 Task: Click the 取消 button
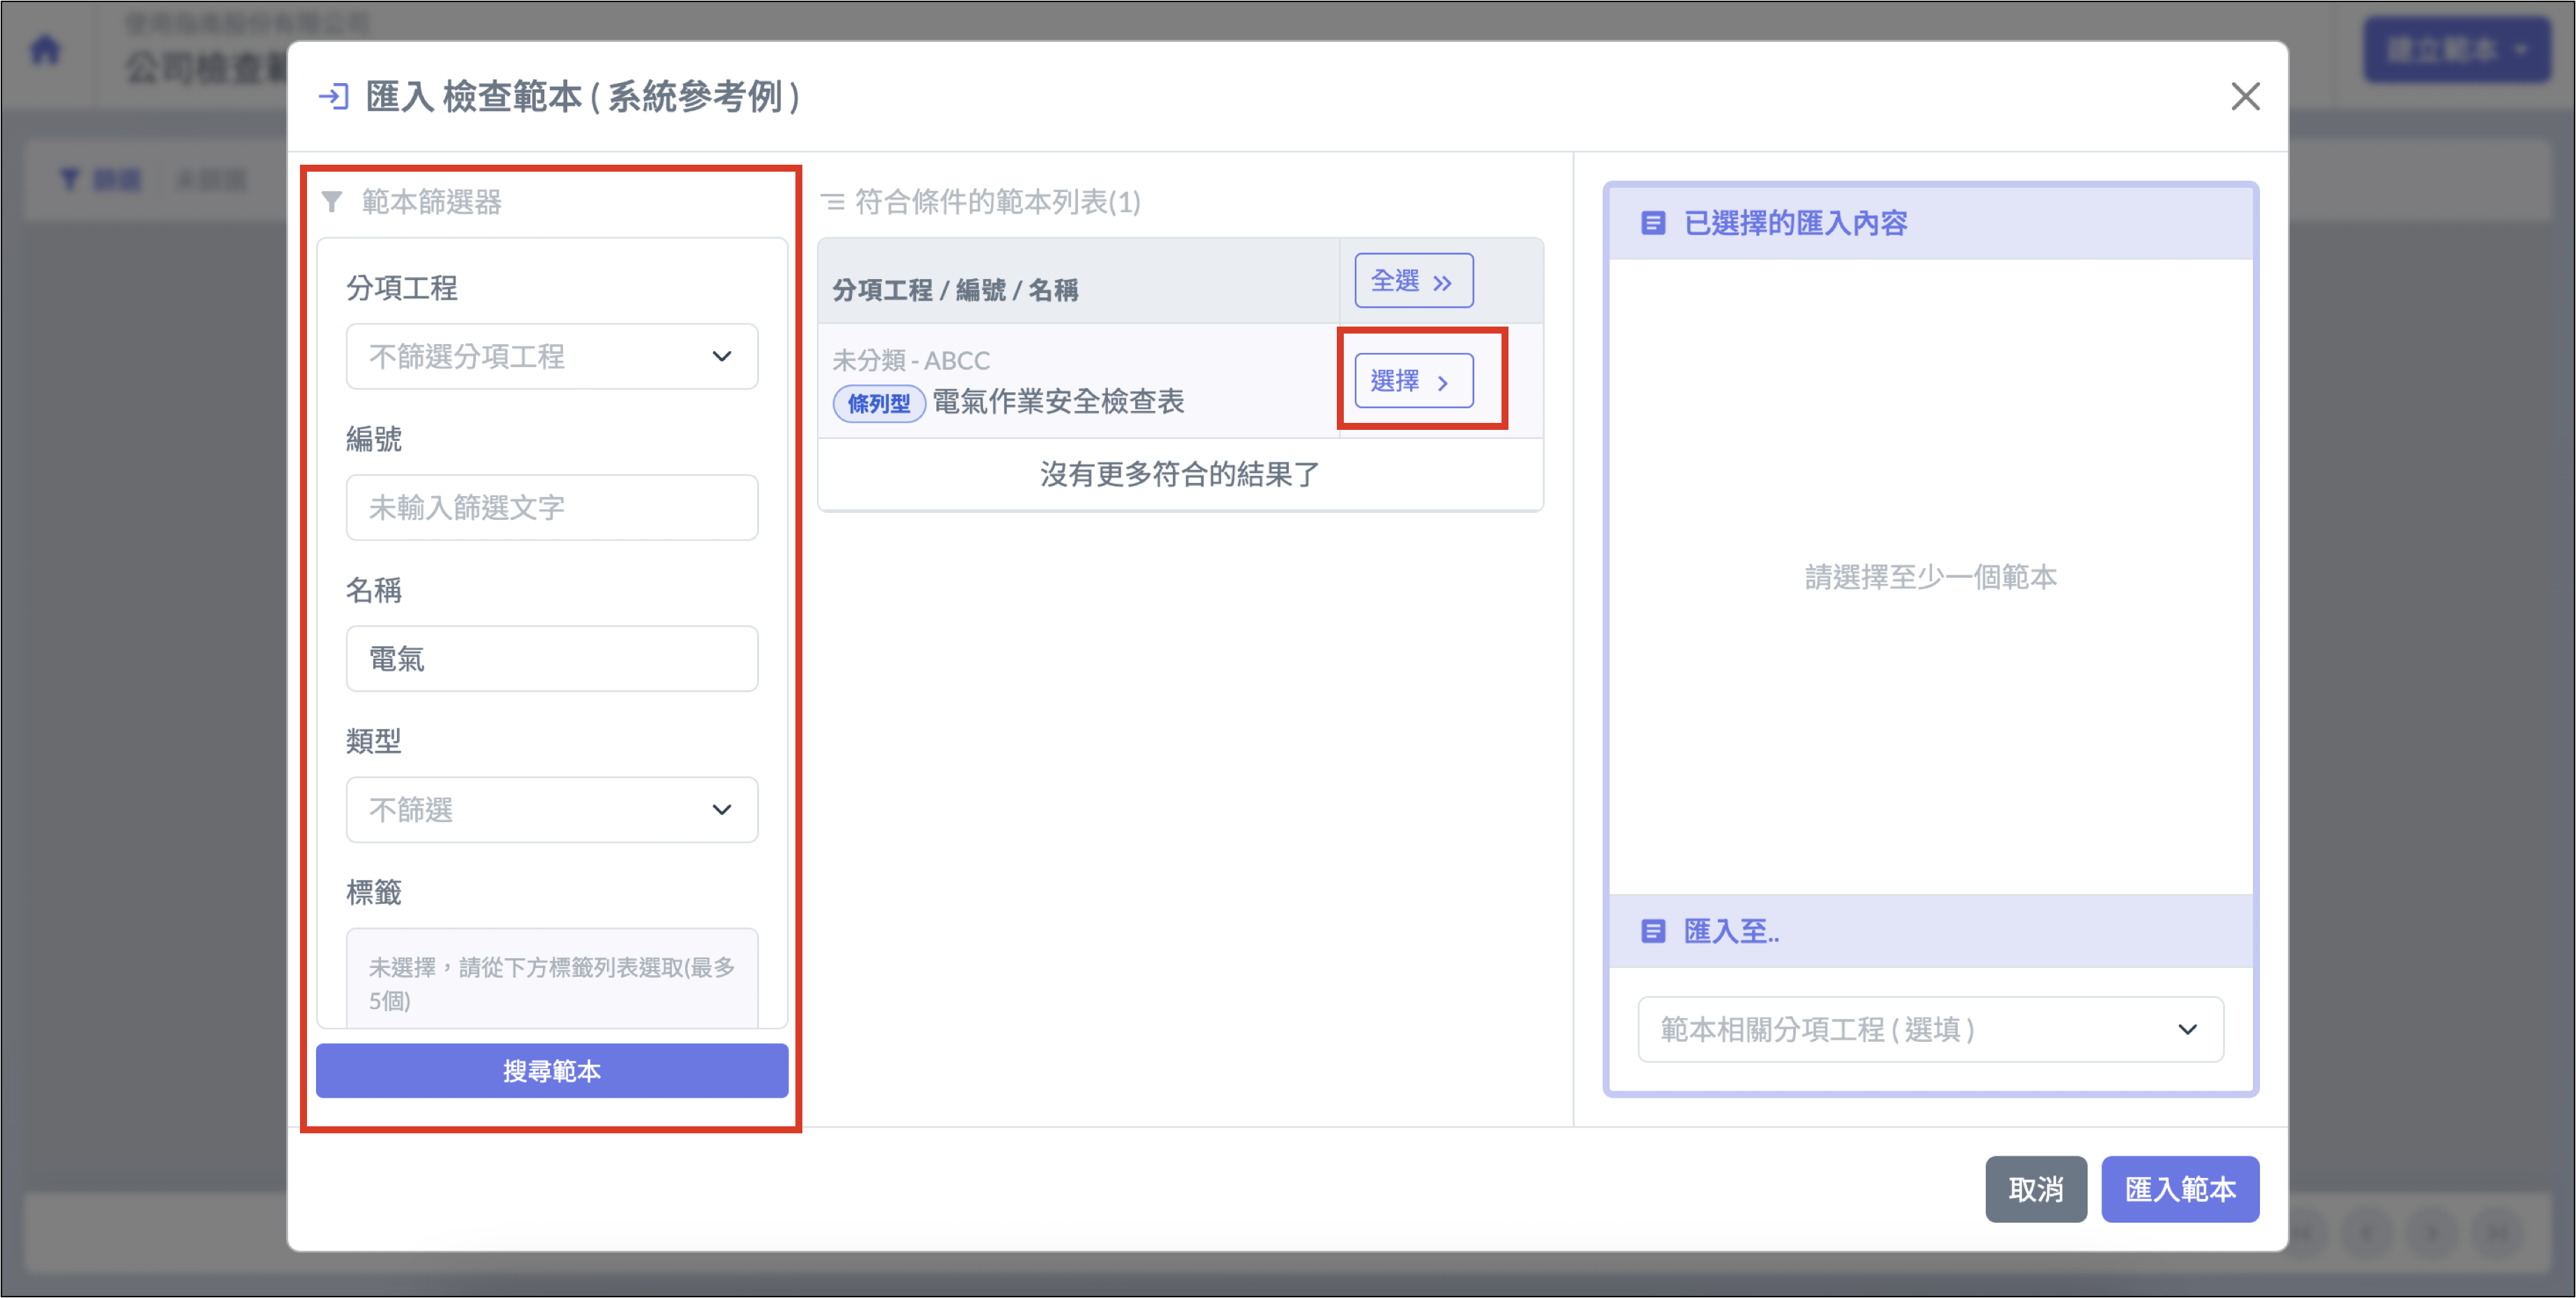tap(2035, 1189)
